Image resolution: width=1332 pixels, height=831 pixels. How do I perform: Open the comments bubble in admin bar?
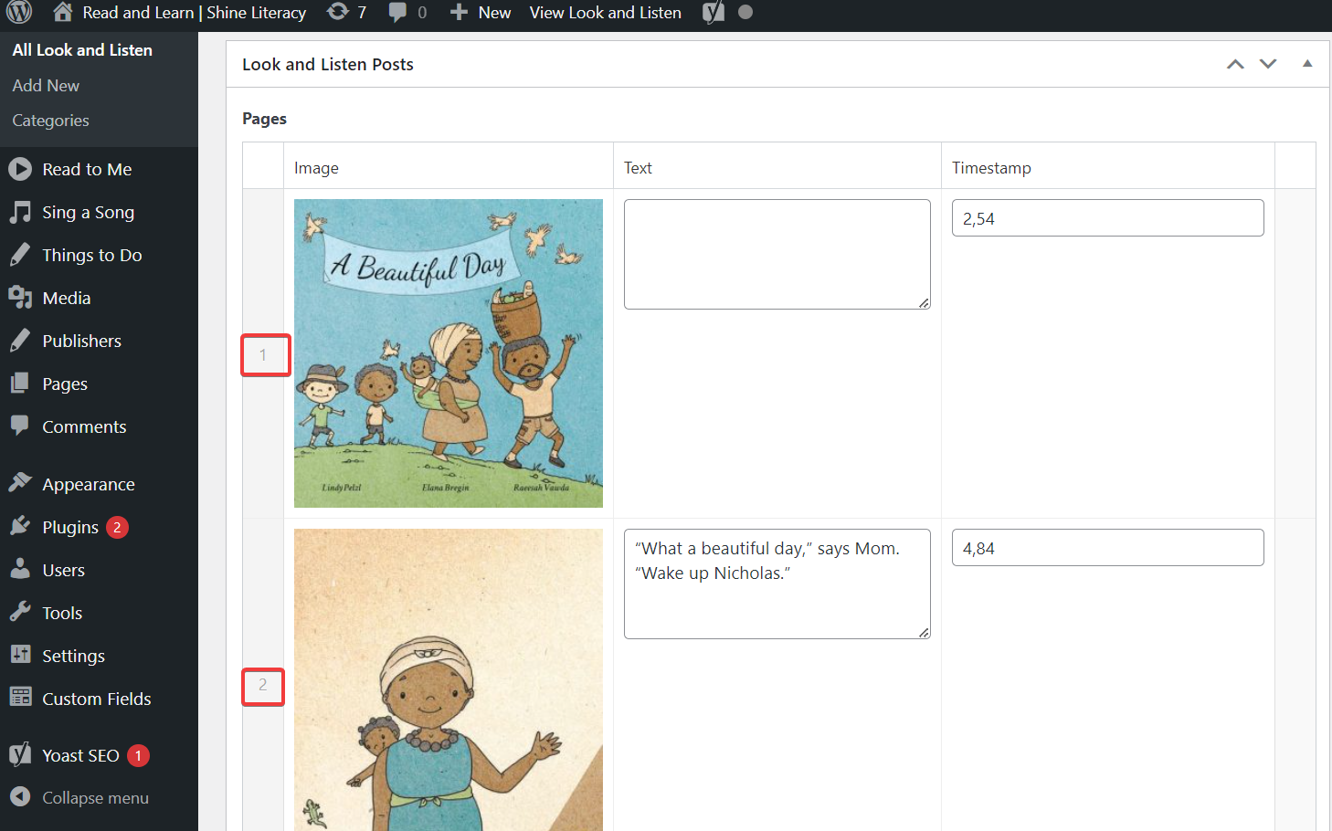coord(407,12)
